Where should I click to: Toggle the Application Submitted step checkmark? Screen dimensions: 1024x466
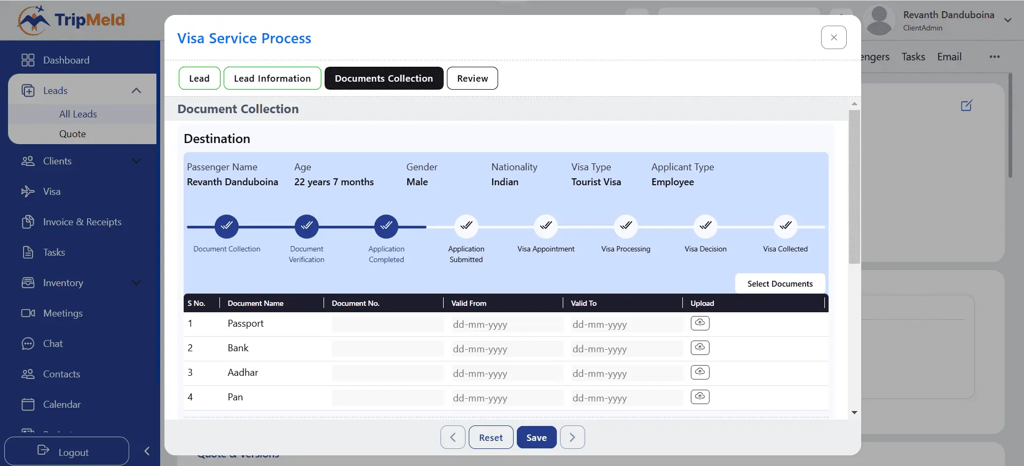466,226
